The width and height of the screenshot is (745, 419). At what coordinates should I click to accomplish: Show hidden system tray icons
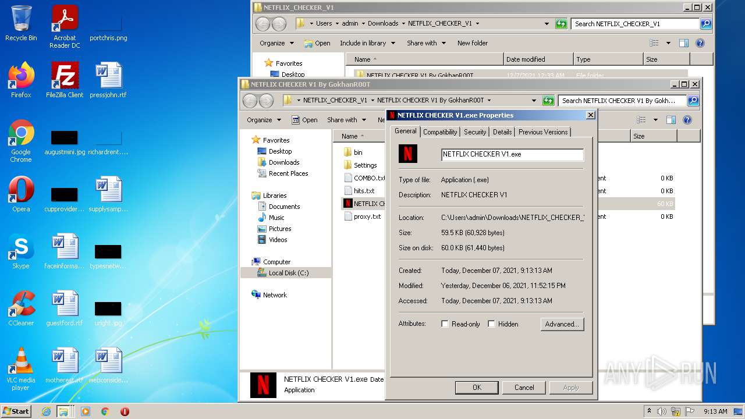click(649, 411)
